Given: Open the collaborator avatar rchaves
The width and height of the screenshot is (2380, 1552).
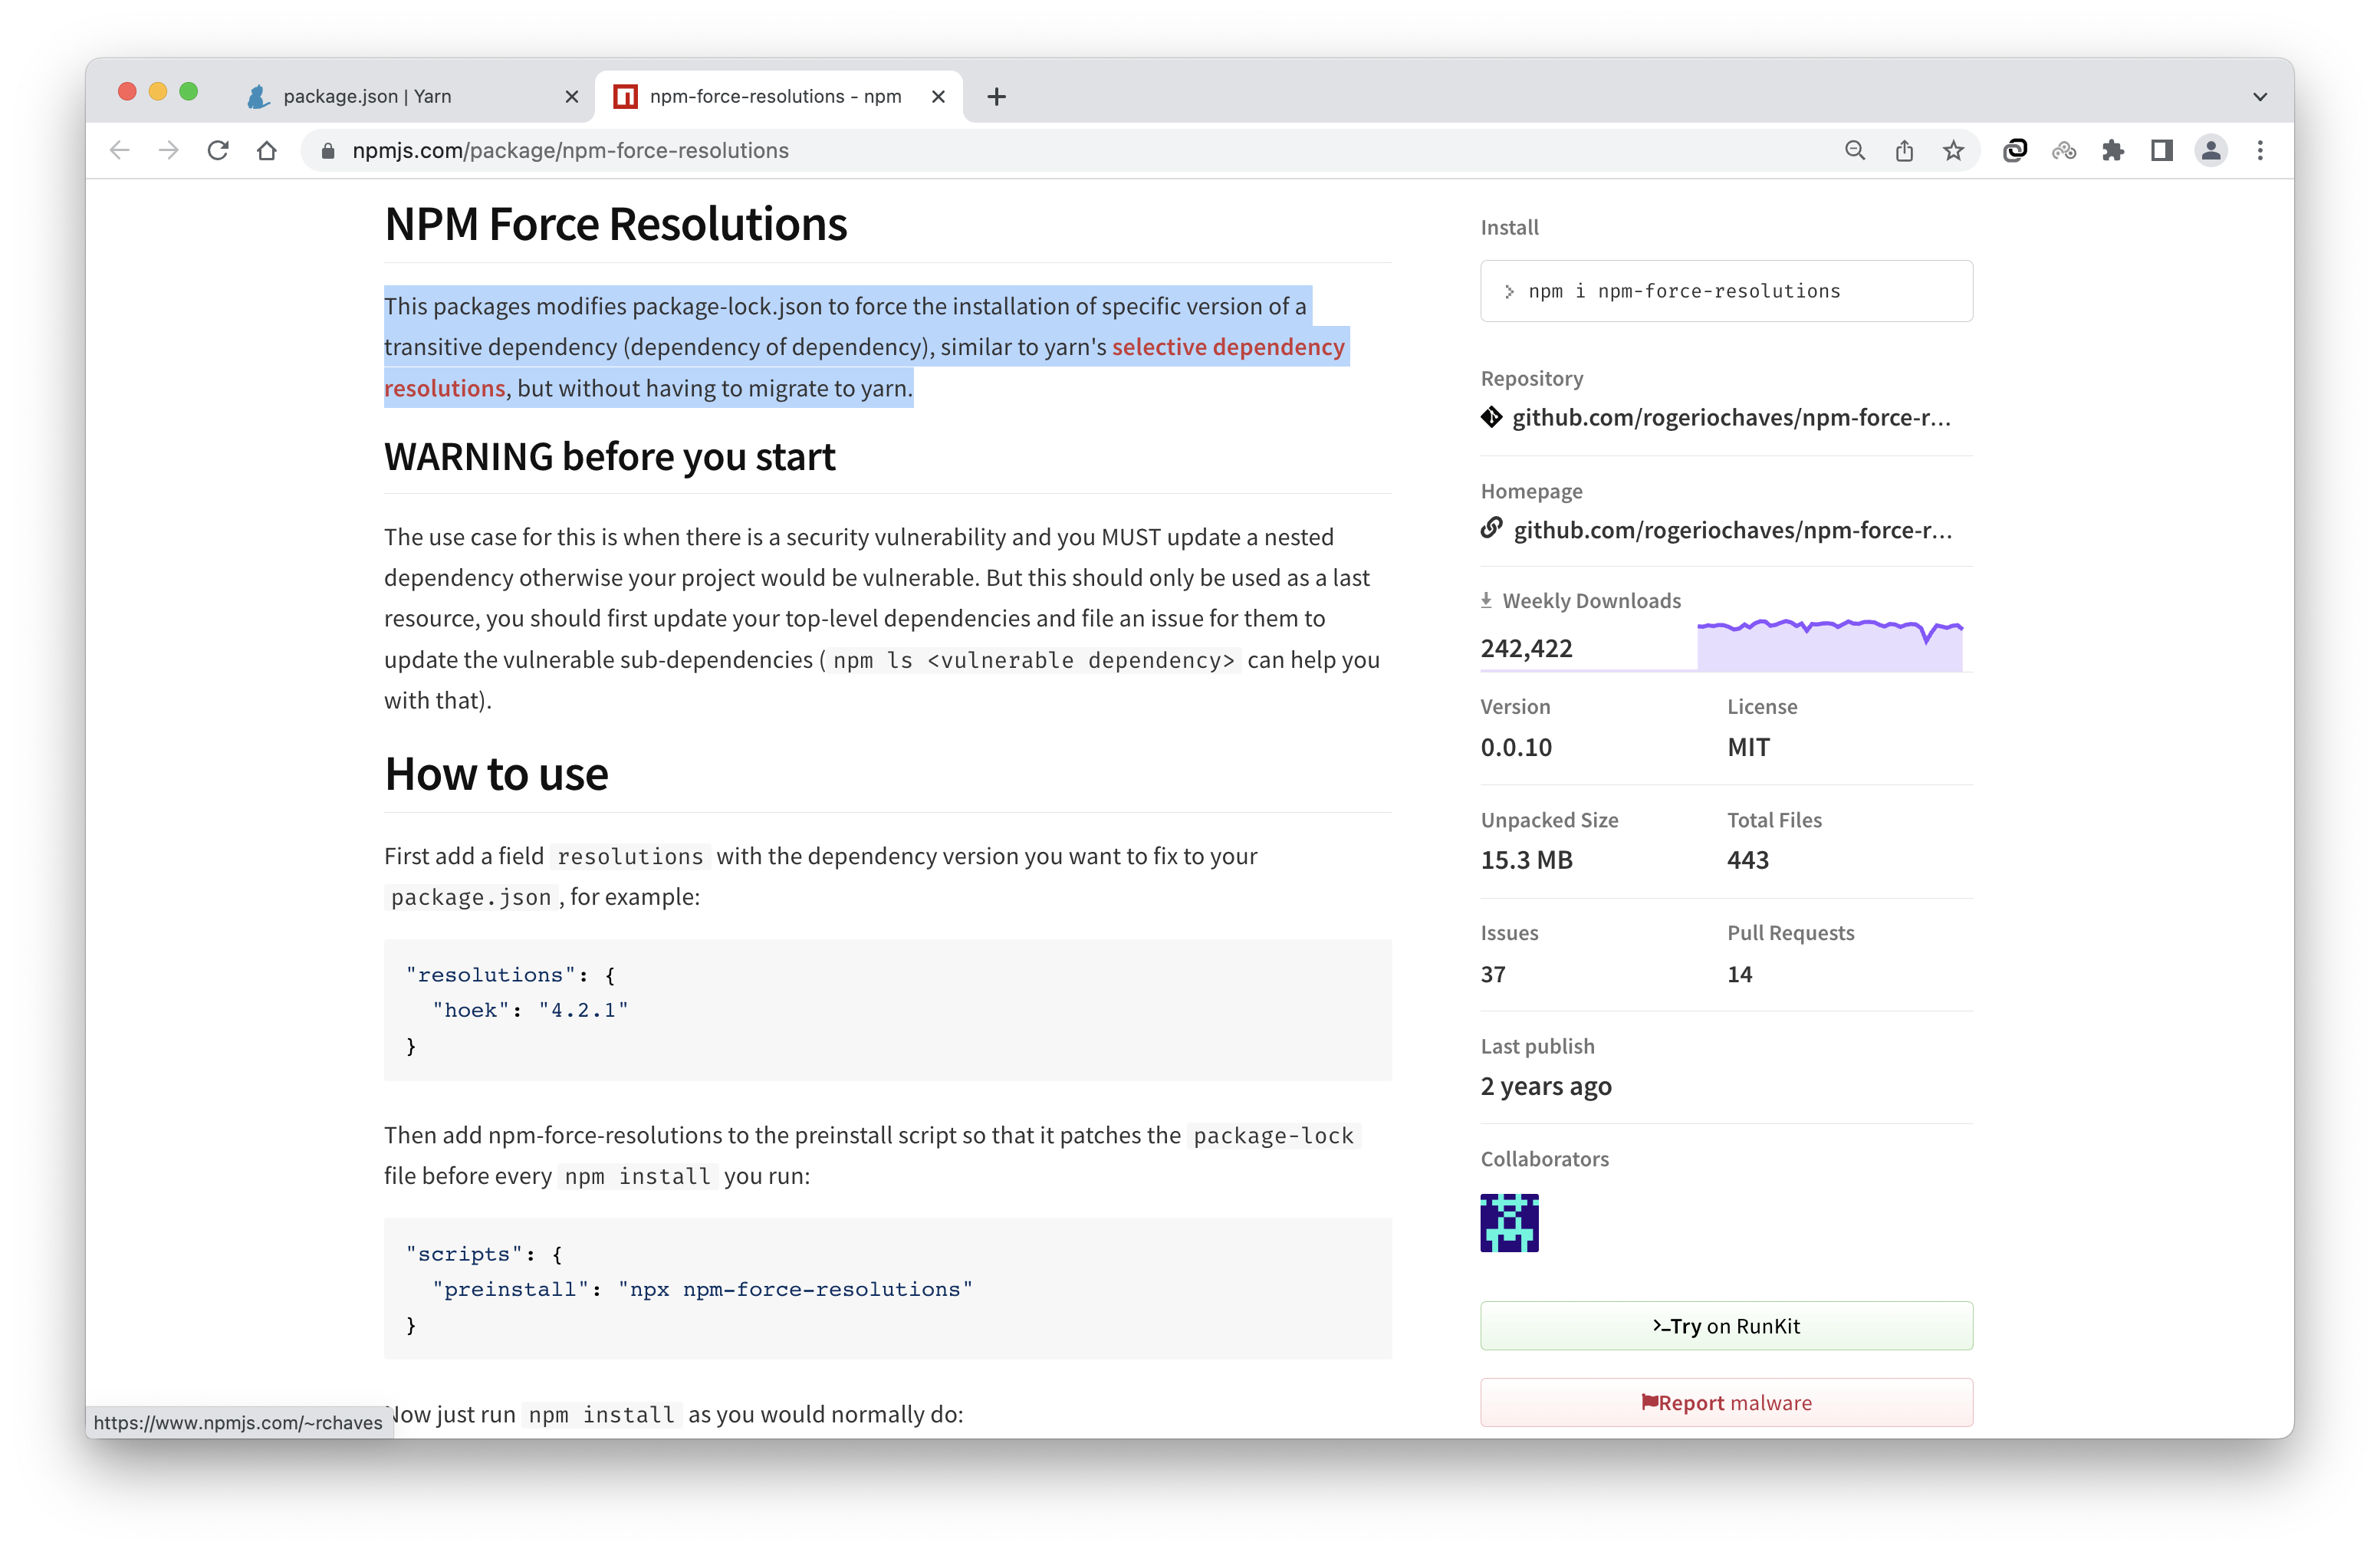Looking at the screenshot, I should pyautogui.click(x=1509, y=1222).
